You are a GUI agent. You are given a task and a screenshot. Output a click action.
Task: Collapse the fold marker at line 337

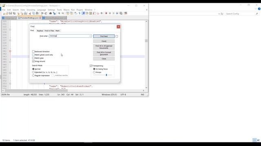(x=10, y=40)
